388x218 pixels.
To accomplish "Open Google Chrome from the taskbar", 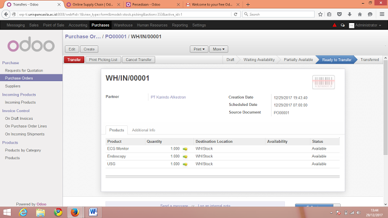I will [x=58, y=213].
